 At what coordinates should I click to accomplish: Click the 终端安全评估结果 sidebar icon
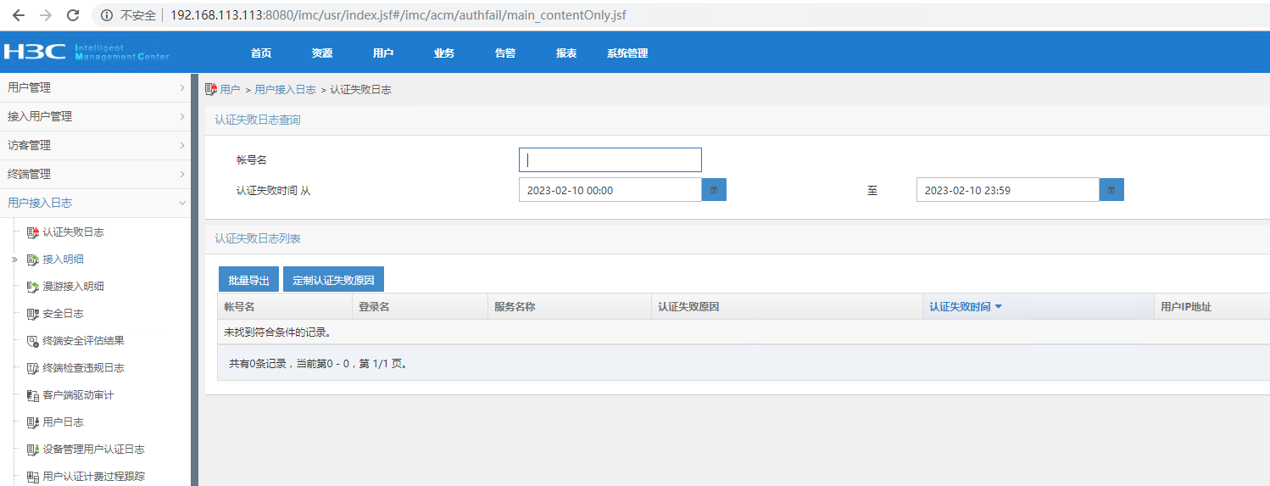[33, 341]
